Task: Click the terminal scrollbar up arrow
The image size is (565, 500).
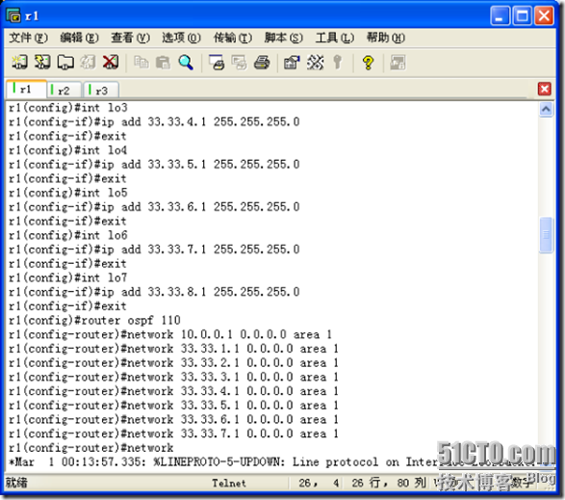Action: tap(546, 109)
